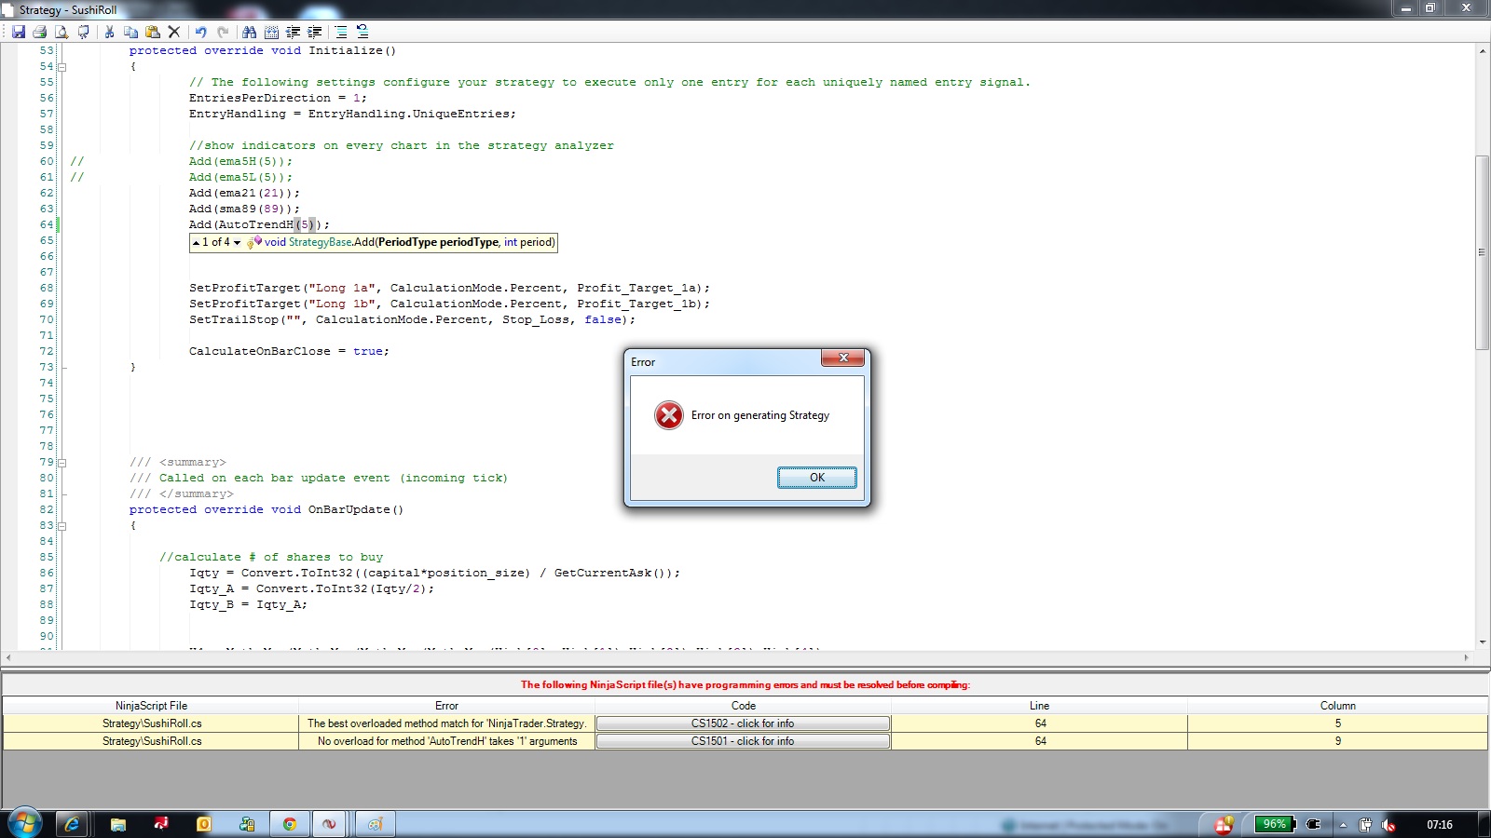
Task: Delete selection with the black X icon
Action: click(174, 32)
